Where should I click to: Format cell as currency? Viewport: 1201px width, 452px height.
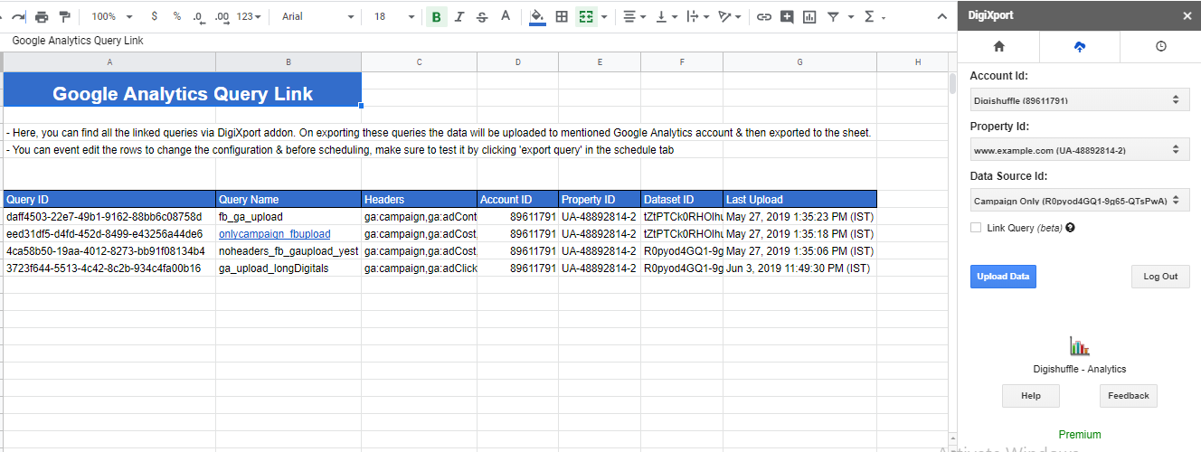[x=155, y=16]
